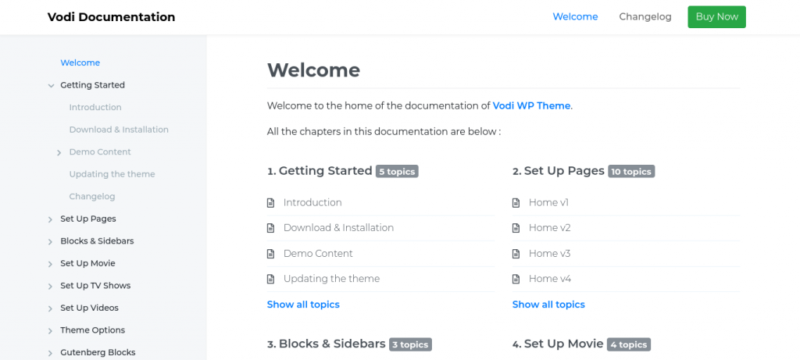Open Set Up Videos label in sidebar
Viewport: 800px width, 360px height.
89,308
